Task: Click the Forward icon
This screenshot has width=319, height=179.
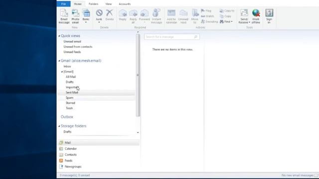Action: [x=144, y=15]
